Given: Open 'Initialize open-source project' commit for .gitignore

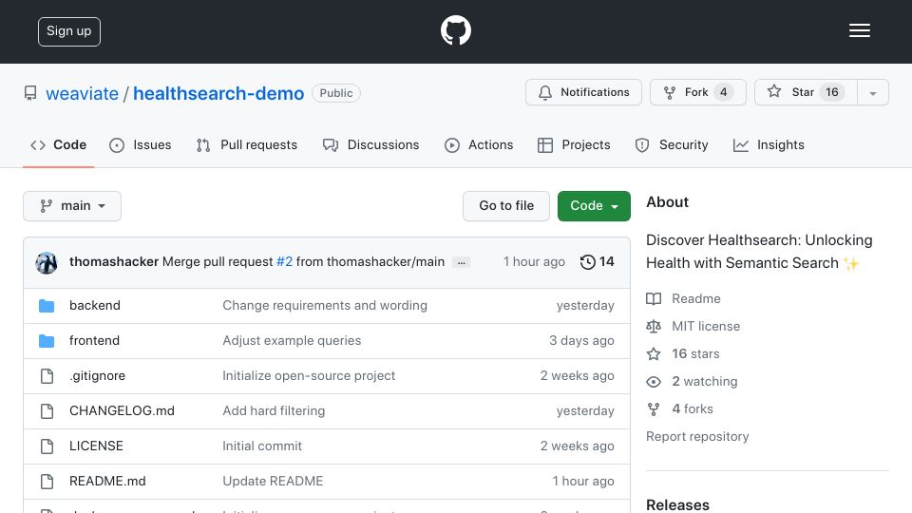Looking at the screenshot, I should point(309,376).
